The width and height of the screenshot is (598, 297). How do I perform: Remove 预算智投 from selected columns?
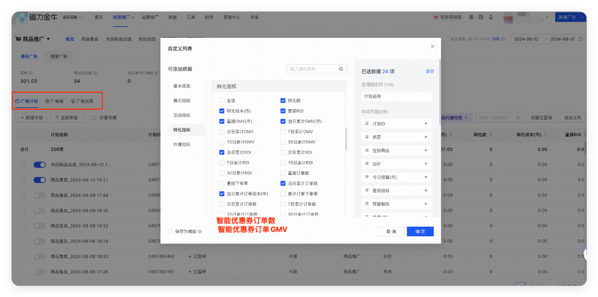(425, 204)
